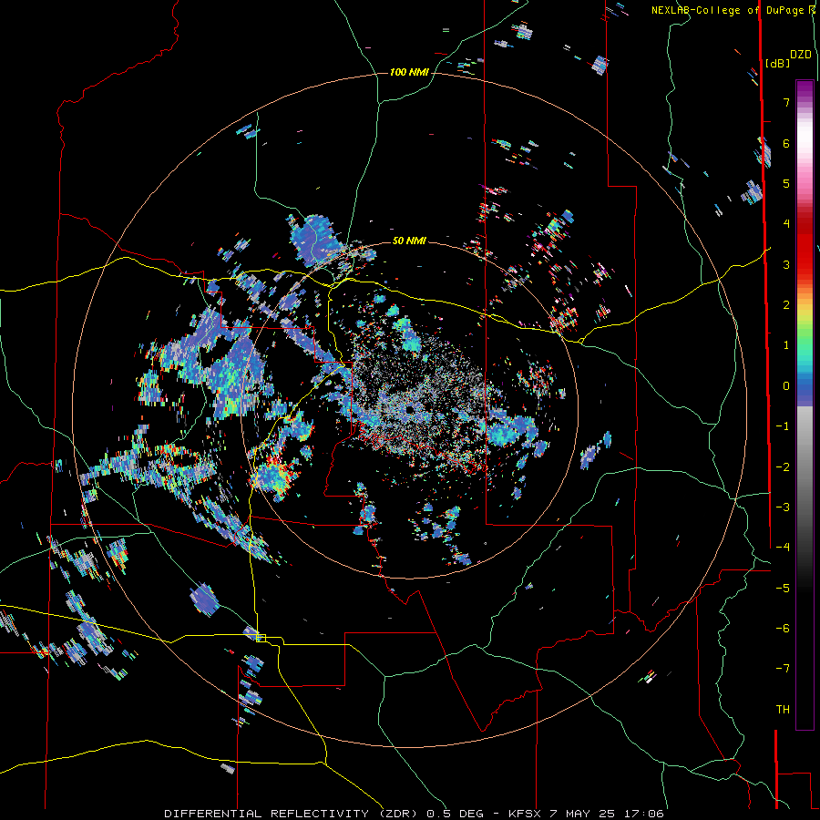Click the radar site center dot
This screenshot has width=820, height=820.
tap(409, 409)
